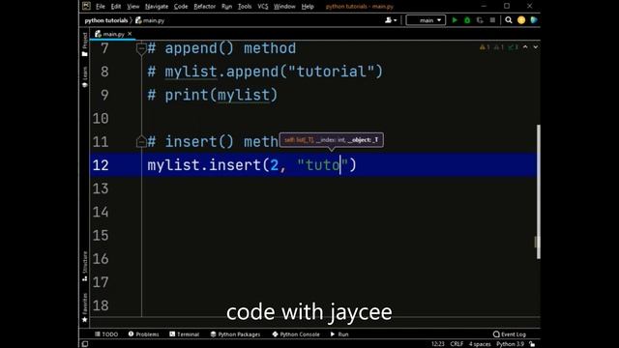Open the Code menu
The width and height of the screenshot is (619, 348).
(x=181, y=7)
